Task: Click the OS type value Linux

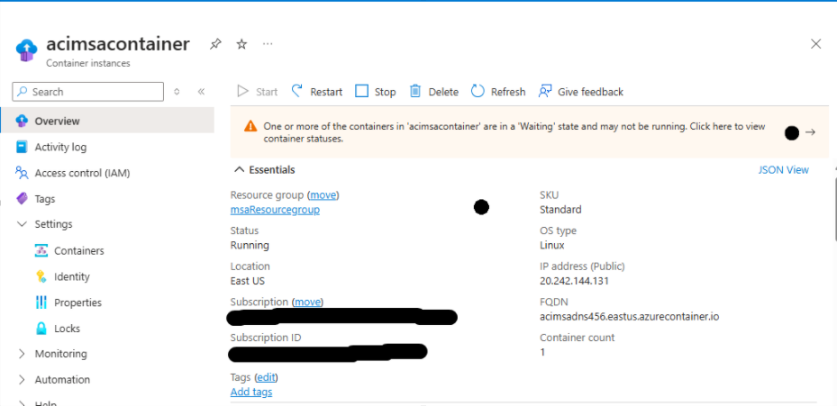Action: click(x=552, y=246)
